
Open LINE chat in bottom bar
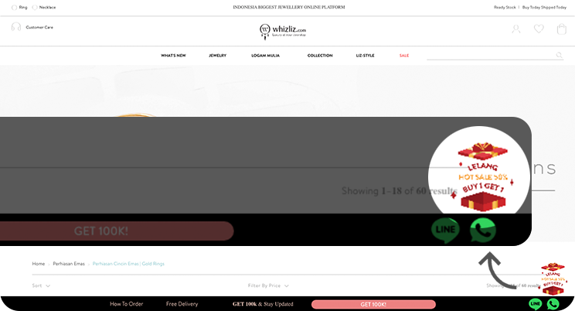[535, 304]
